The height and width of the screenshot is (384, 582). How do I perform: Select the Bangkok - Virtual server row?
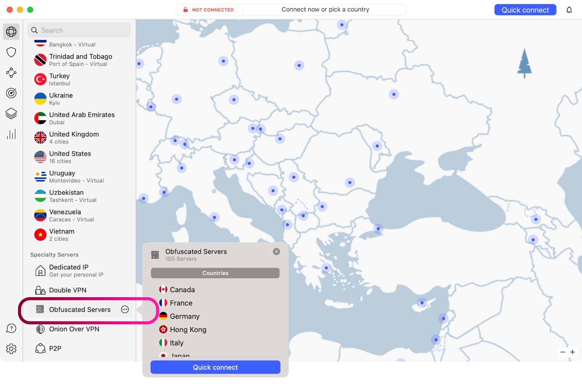coord(79,44)
